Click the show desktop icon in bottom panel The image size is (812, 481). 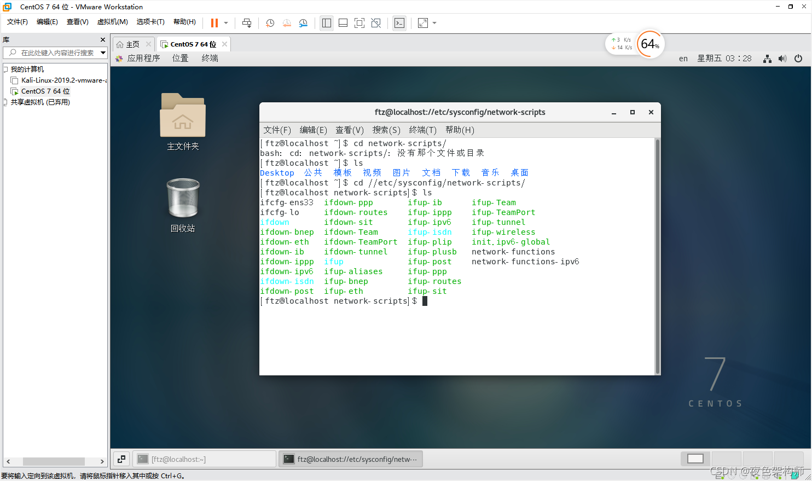coord(121,459)
